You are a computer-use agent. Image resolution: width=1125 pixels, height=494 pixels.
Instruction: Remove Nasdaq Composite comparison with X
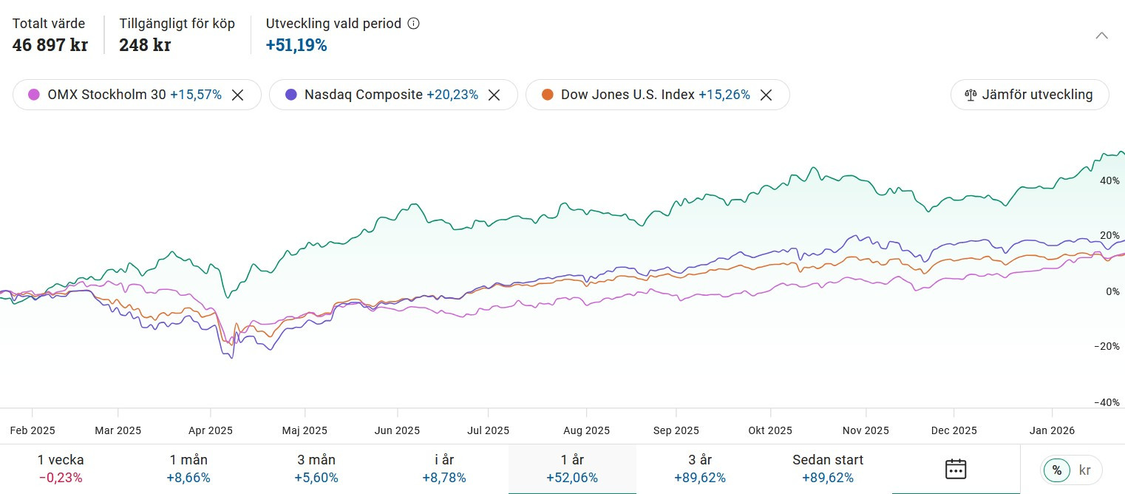click(494, 95)
